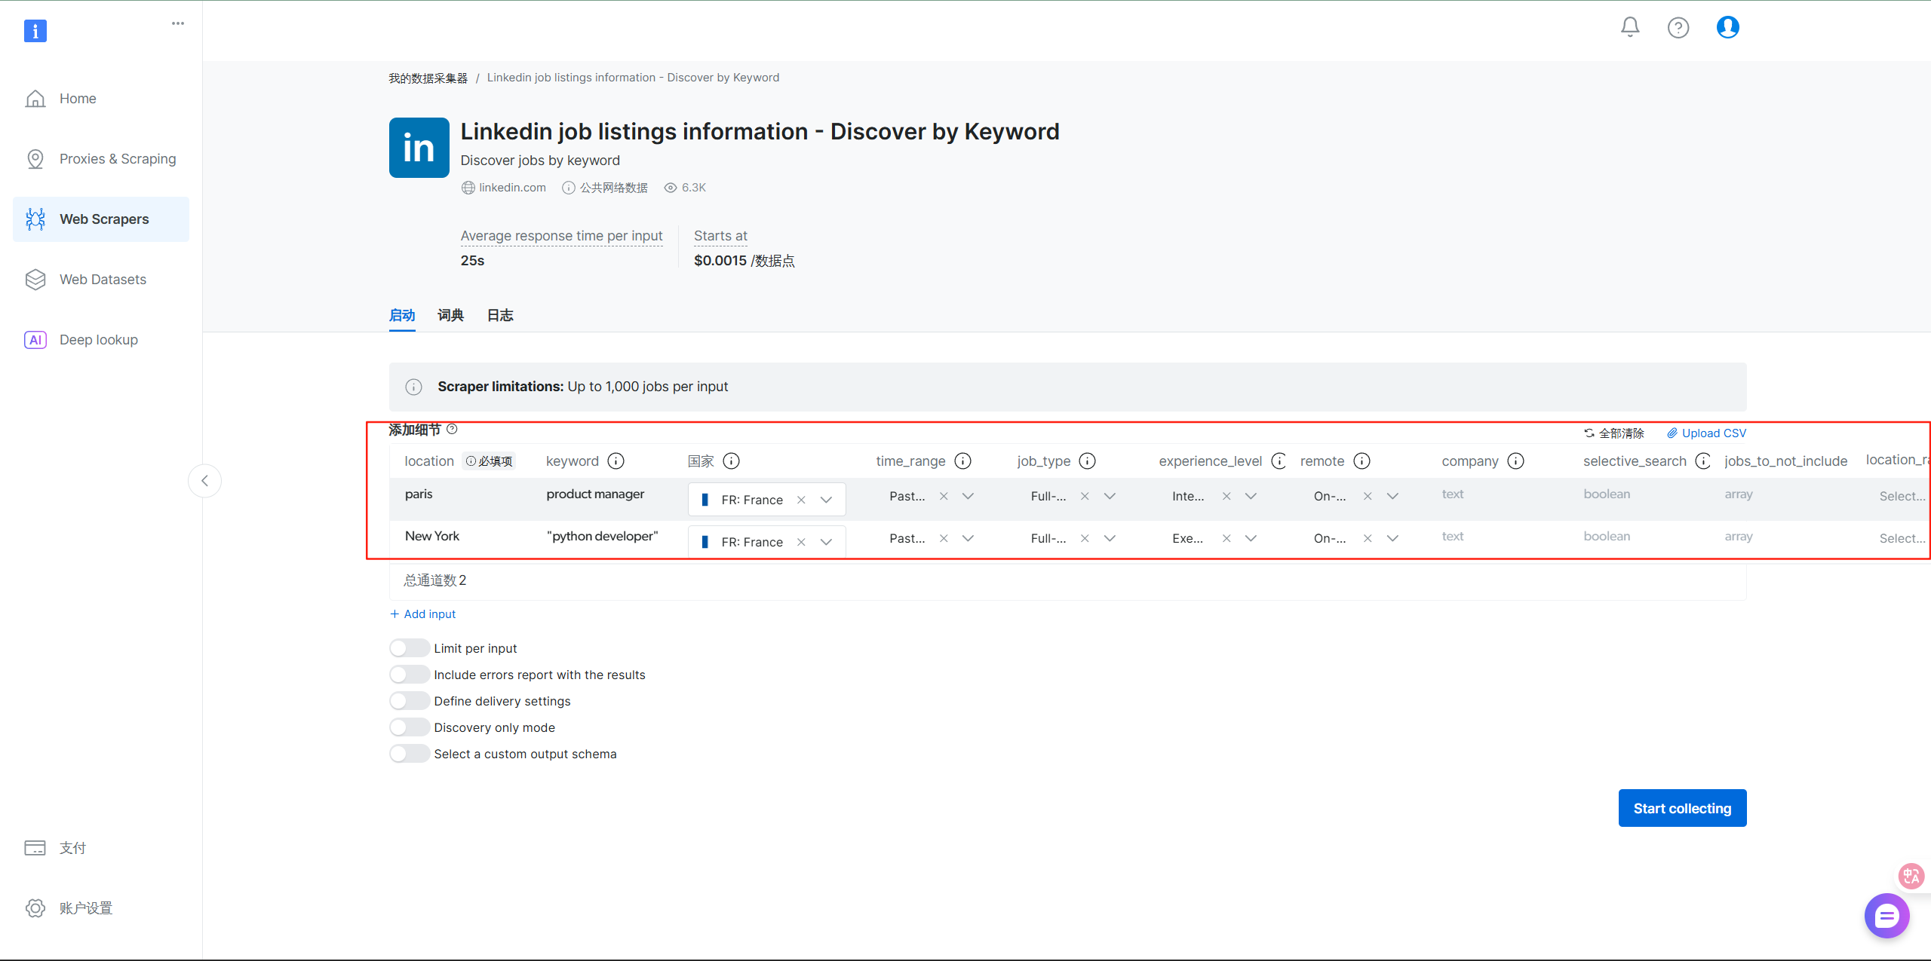This screenshot has width=1931, height=961.
Task: Switch to the 词典 tab
Action: [x=450, y=315]
